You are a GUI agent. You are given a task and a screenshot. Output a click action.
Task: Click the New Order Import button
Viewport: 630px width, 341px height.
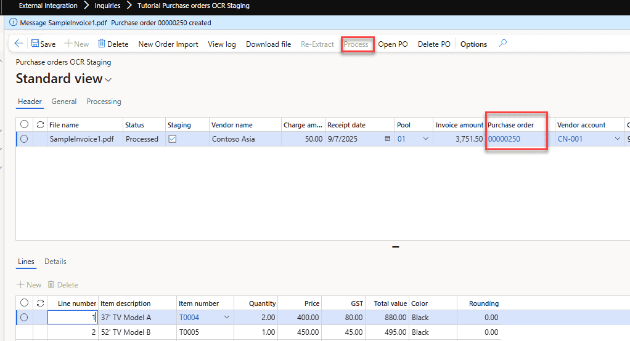click(168, 44)
